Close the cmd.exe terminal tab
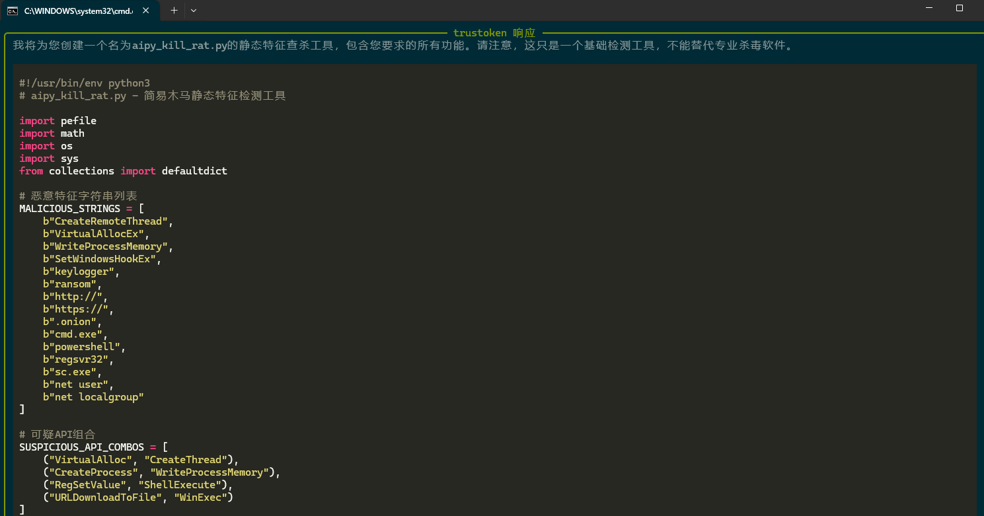984x516 pixels. (x=145, y=11)
